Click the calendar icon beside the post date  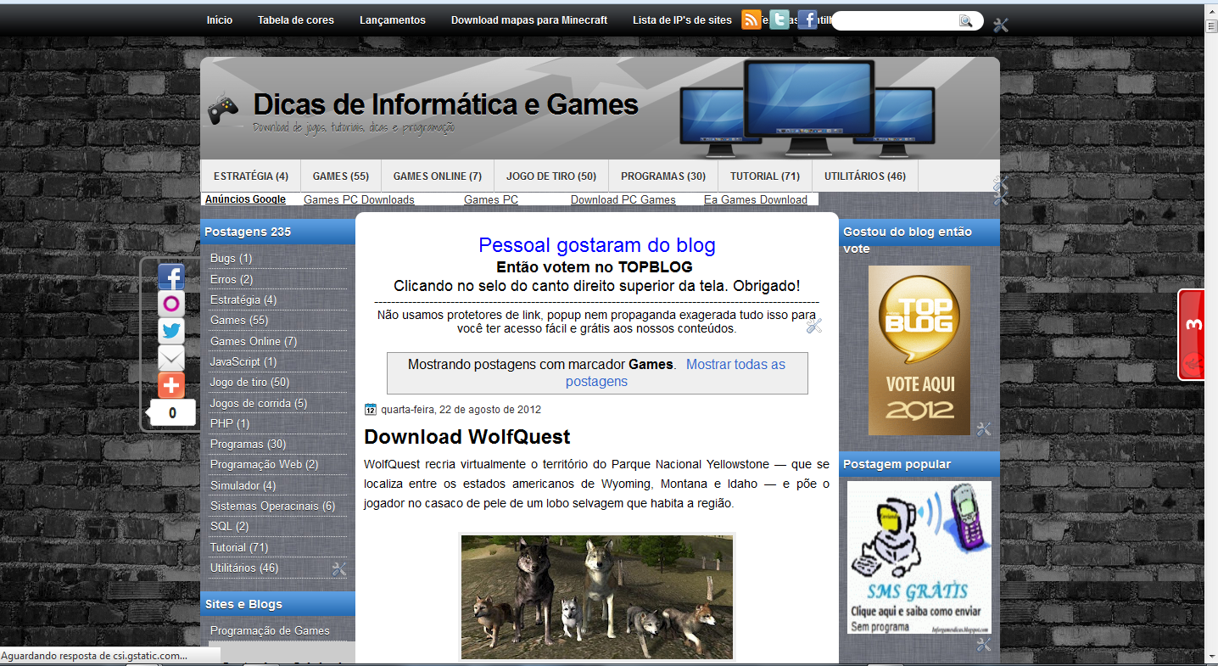[x=370, y=410]
